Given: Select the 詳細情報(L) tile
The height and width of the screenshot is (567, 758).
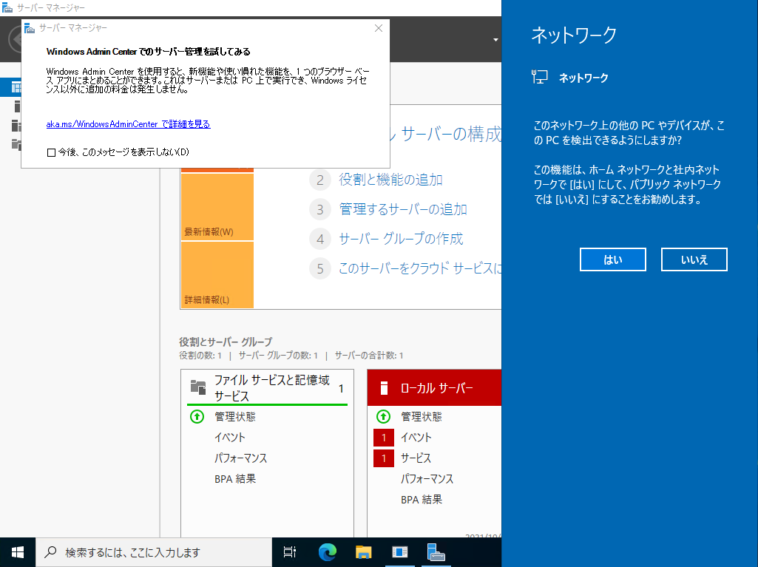Looking at the screenshot, I should pos(217,274).
